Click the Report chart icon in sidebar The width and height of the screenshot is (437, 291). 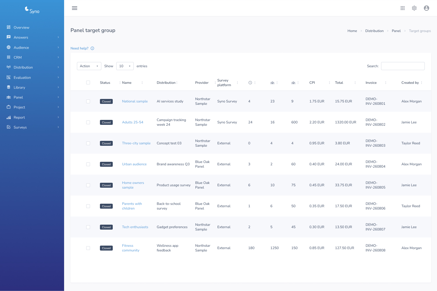point(9,117)
